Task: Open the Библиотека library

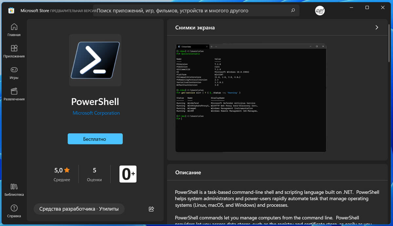Action: click(x=14, y=190)
